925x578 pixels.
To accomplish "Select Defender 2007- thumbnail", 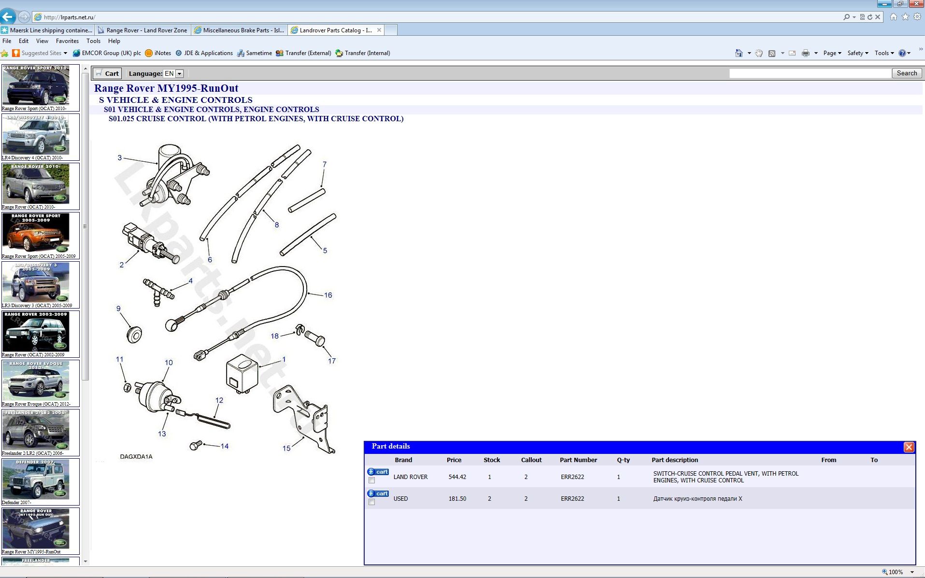I will (x=40, y=482).
